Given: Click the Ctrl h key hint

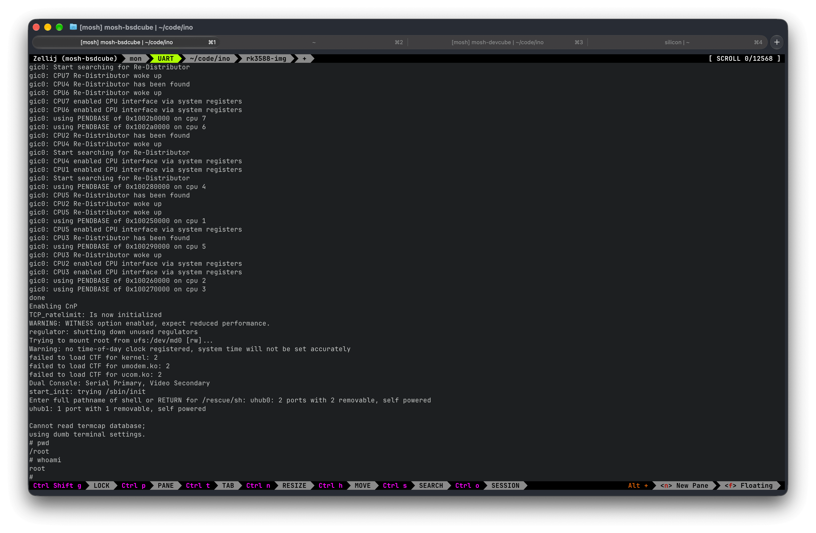Looking at the screenshot, I should pos(331,486).
